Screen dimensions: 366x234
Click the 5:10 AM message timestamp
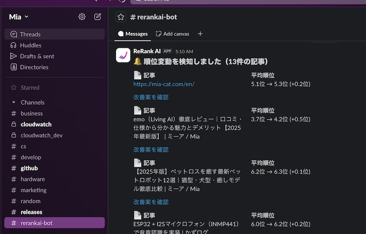tap(184, 52)
